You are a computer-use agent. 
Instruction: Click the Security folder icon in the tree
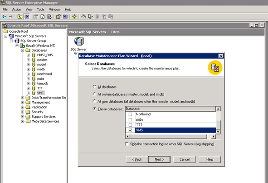(x=28, y=112)
